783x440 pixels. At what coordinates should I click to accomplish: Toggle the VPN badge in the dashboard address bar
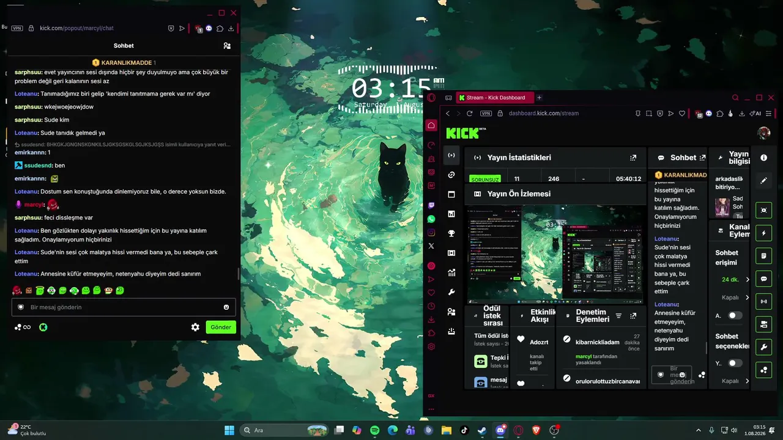(486, 113)
